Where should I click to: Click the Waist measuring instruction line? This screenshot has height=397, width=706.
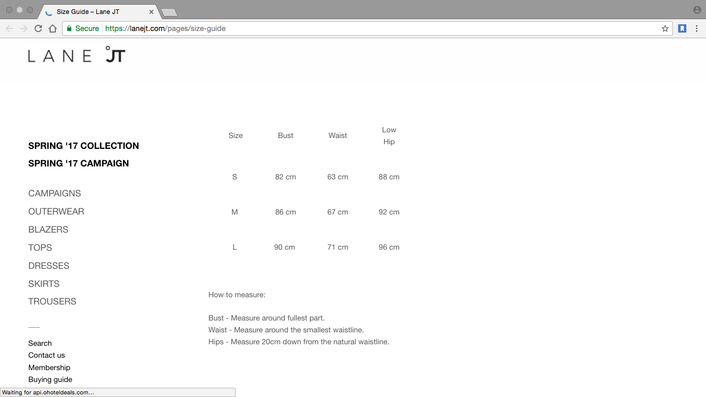click(x=286, y=330)
